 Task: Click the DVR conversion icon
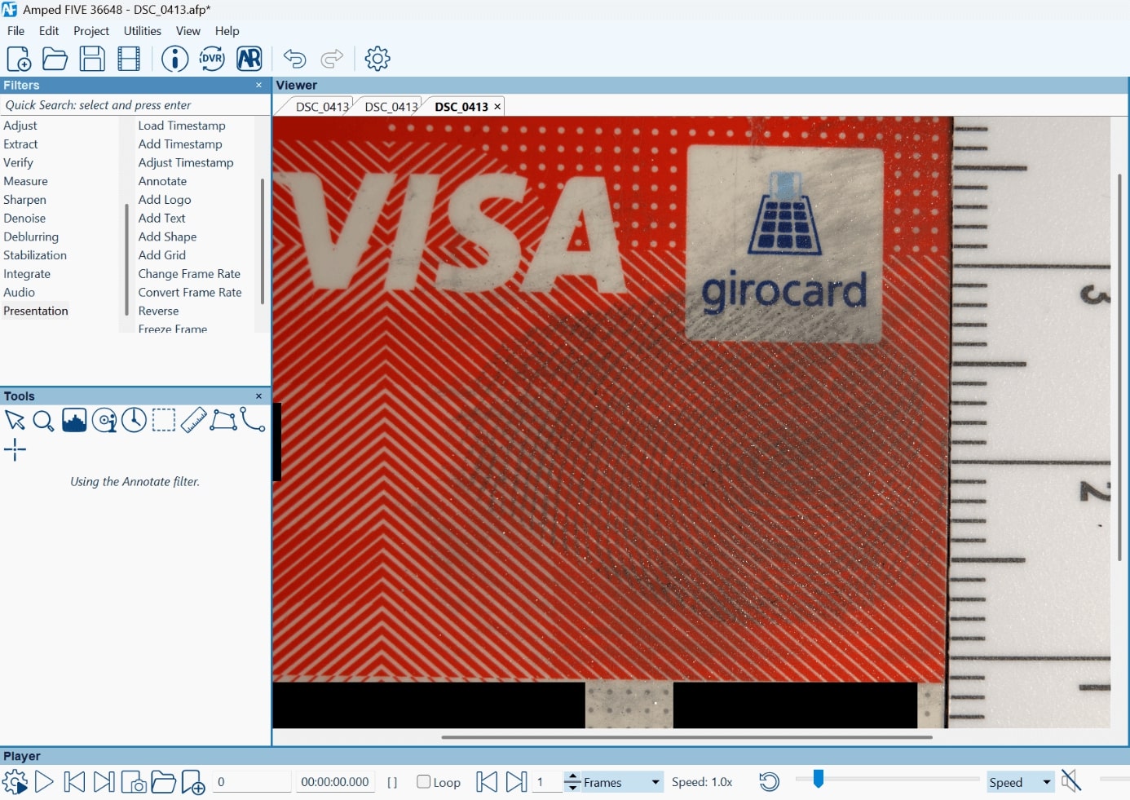[x=212, y=59]
